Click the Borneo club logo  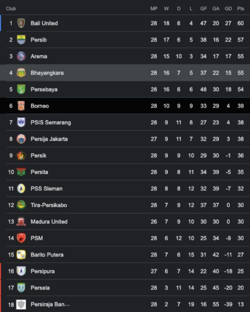click(21, 106)
